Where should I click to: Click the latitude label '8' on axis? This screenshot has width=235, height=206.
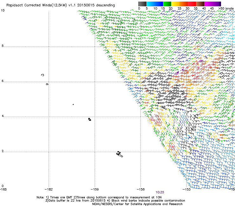(3, 46)
